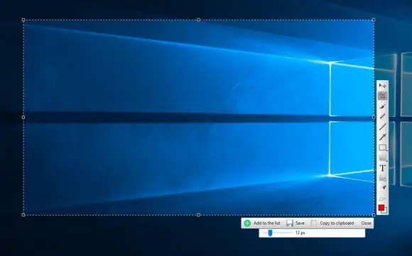Click the blue size slider handle
The width and height of the screenshot is (412, 256).
(x=270, y=233)
